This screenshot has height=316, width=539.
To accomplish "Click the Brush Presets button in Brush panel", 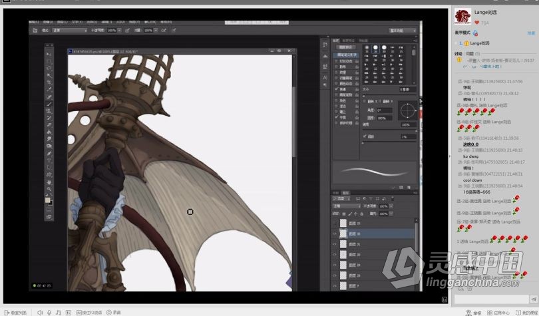I will tap(346, 47).
